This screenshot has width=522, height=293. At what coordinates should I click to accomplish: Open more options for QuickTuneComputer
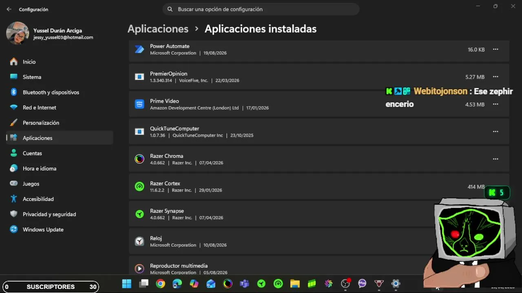pyautogui.click(x=495, y=131)
